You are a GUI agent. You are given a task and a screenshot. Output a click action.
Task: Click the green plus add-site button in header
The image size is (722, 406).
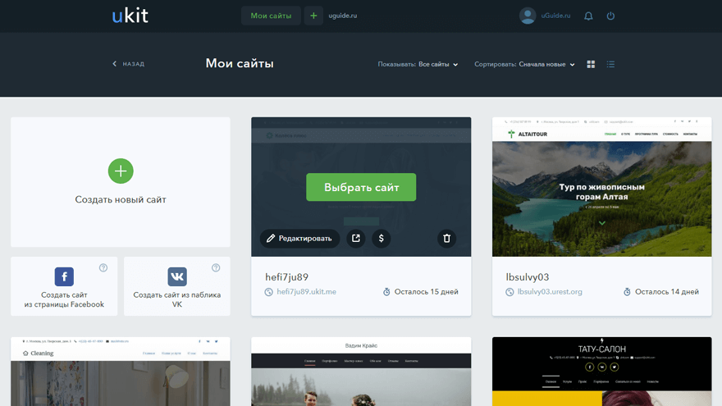pyautogui.click(x=313, y=16)
